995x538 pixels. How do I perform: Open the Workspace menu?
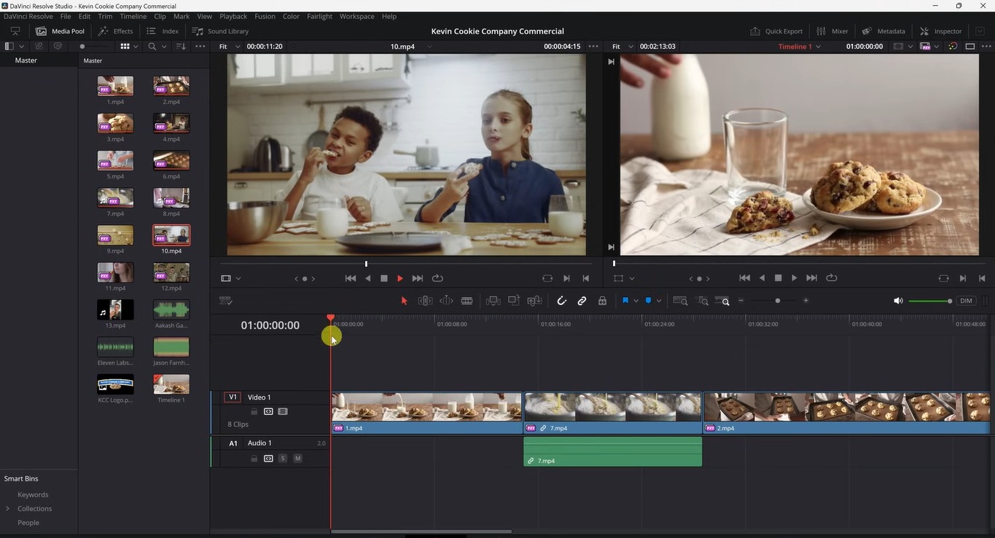(356, 16)
